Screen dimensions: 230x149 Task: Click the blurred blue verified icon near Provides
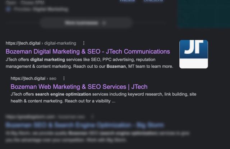tap(8, 9)
